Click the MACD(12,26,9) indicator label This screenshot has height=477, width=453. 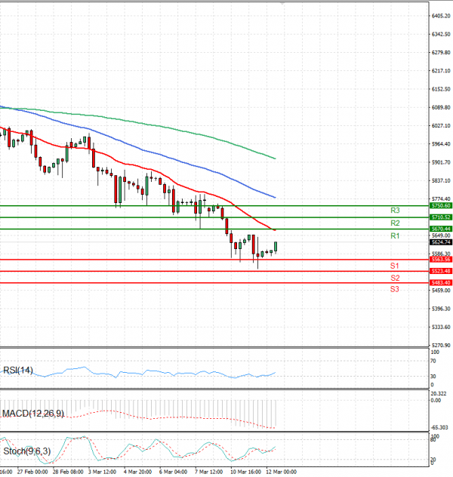[33, 414]
